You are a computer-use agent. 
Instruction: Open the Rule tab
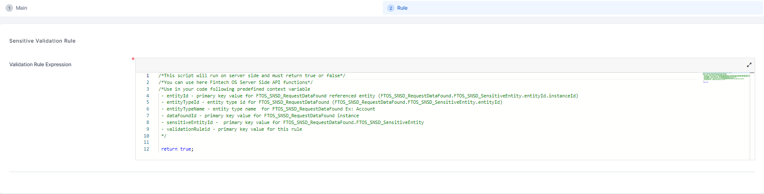[x=402, y=8]
